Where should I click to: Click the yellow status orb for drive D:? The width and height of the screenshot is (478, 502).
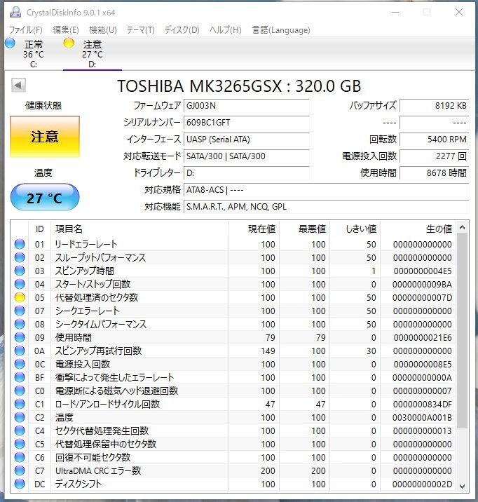(69, 43)
